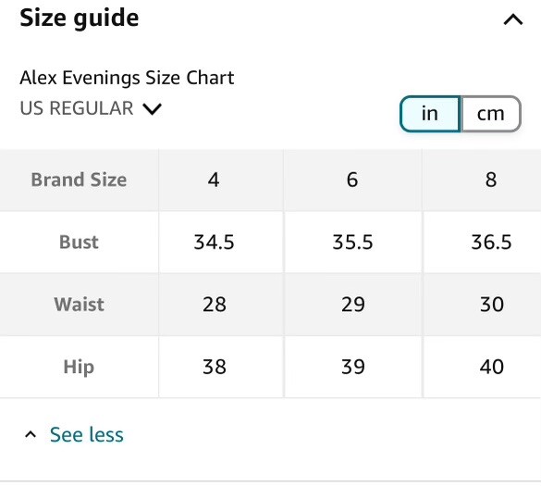Select the in unit toggle

tap(430, 114)
